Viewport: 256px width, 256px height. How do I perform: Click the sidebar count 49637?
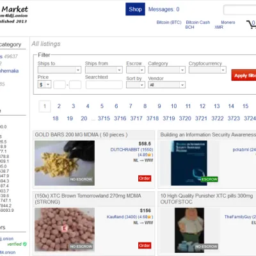coord(11,56)
